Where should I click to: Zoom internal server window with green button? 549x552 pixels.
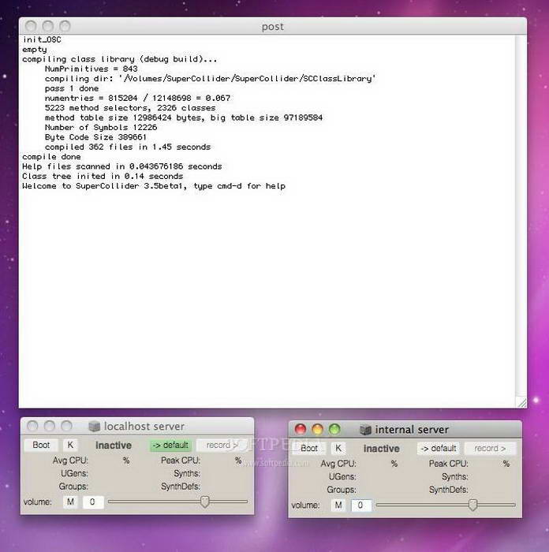(334, 429)
